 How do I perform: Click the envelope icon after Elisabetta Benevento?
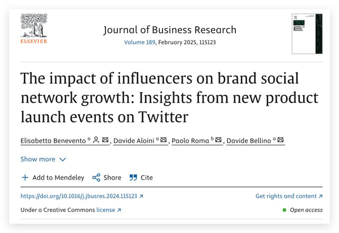105,140
